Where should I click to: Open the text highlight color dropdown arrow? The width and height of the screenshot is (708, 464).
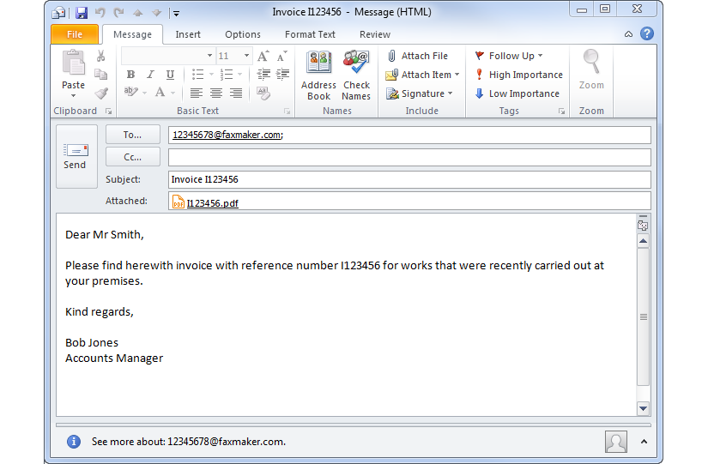[144, 93]
